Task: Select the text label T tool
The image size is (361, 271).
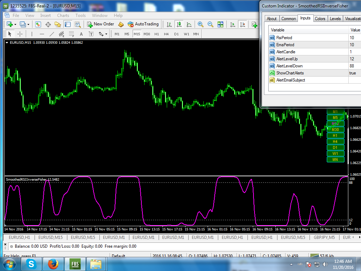Action: (91, 34)
